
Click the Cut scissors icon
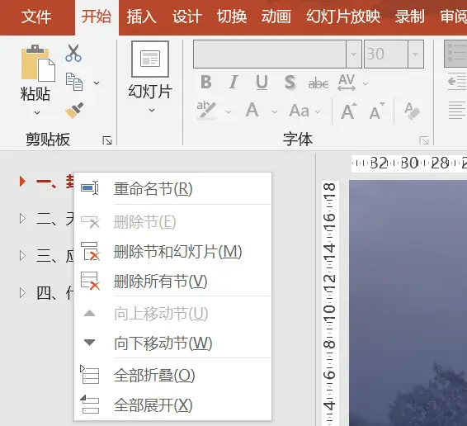tap(73, 53)
